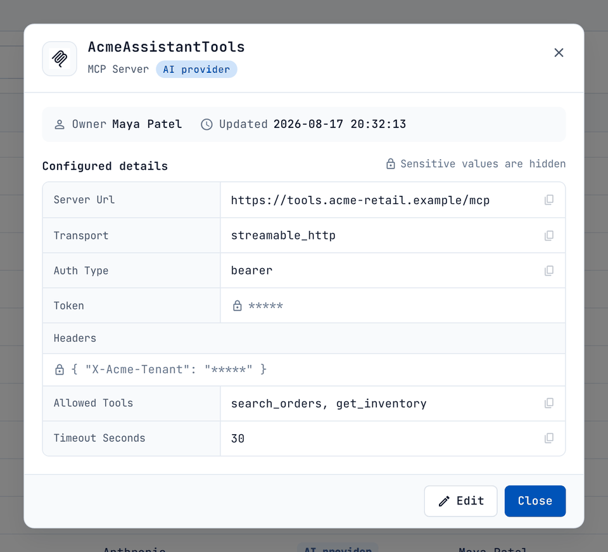Screen dimensions: 608x552
Task: Click the X-Acme-Tenant headers value
Action: tap(169, 369)
